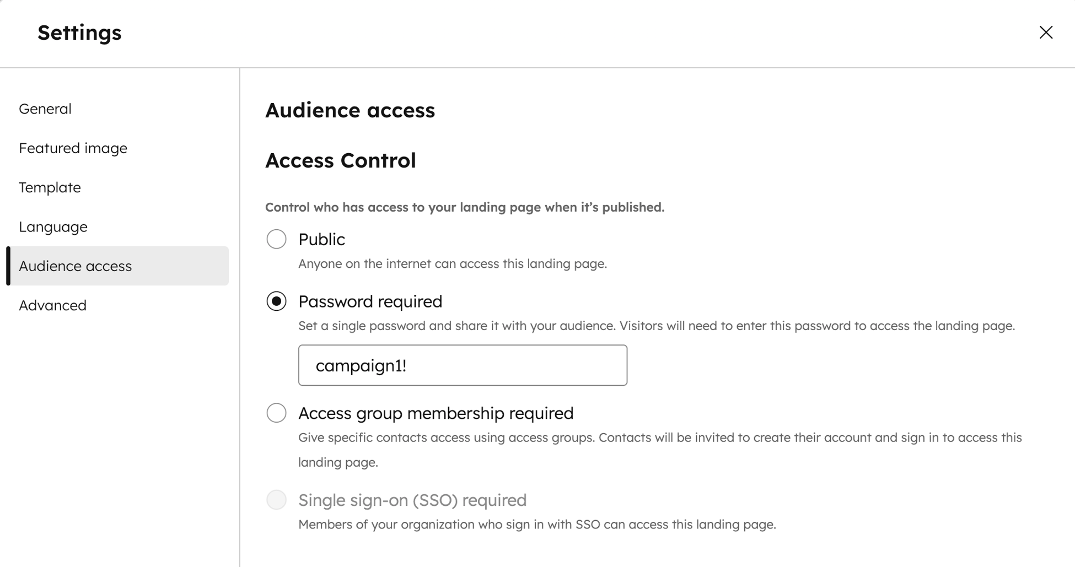Click the Audience access page heading
1075x567 pixels.
tap(350, 110)
